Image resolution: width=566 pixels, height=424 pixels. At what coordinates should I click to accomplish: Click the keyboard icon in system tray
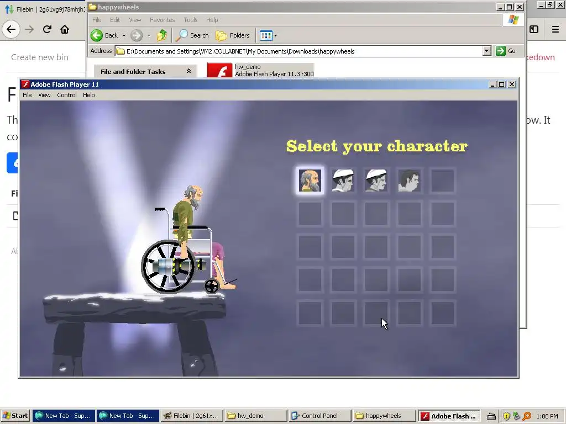[491, 416]
